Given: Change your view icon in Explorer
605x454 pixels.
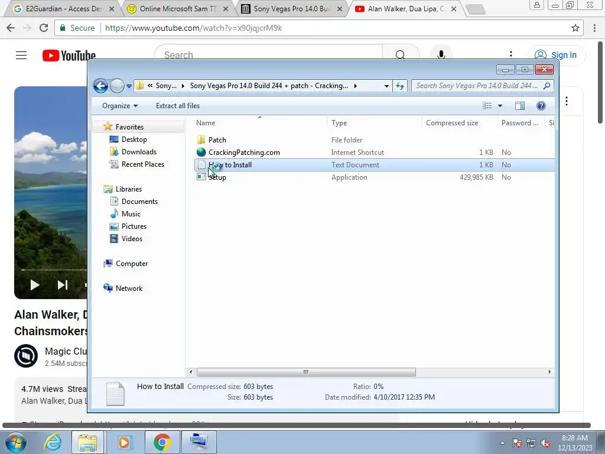Looking at the screenshot, I should [x=487, y=106].
